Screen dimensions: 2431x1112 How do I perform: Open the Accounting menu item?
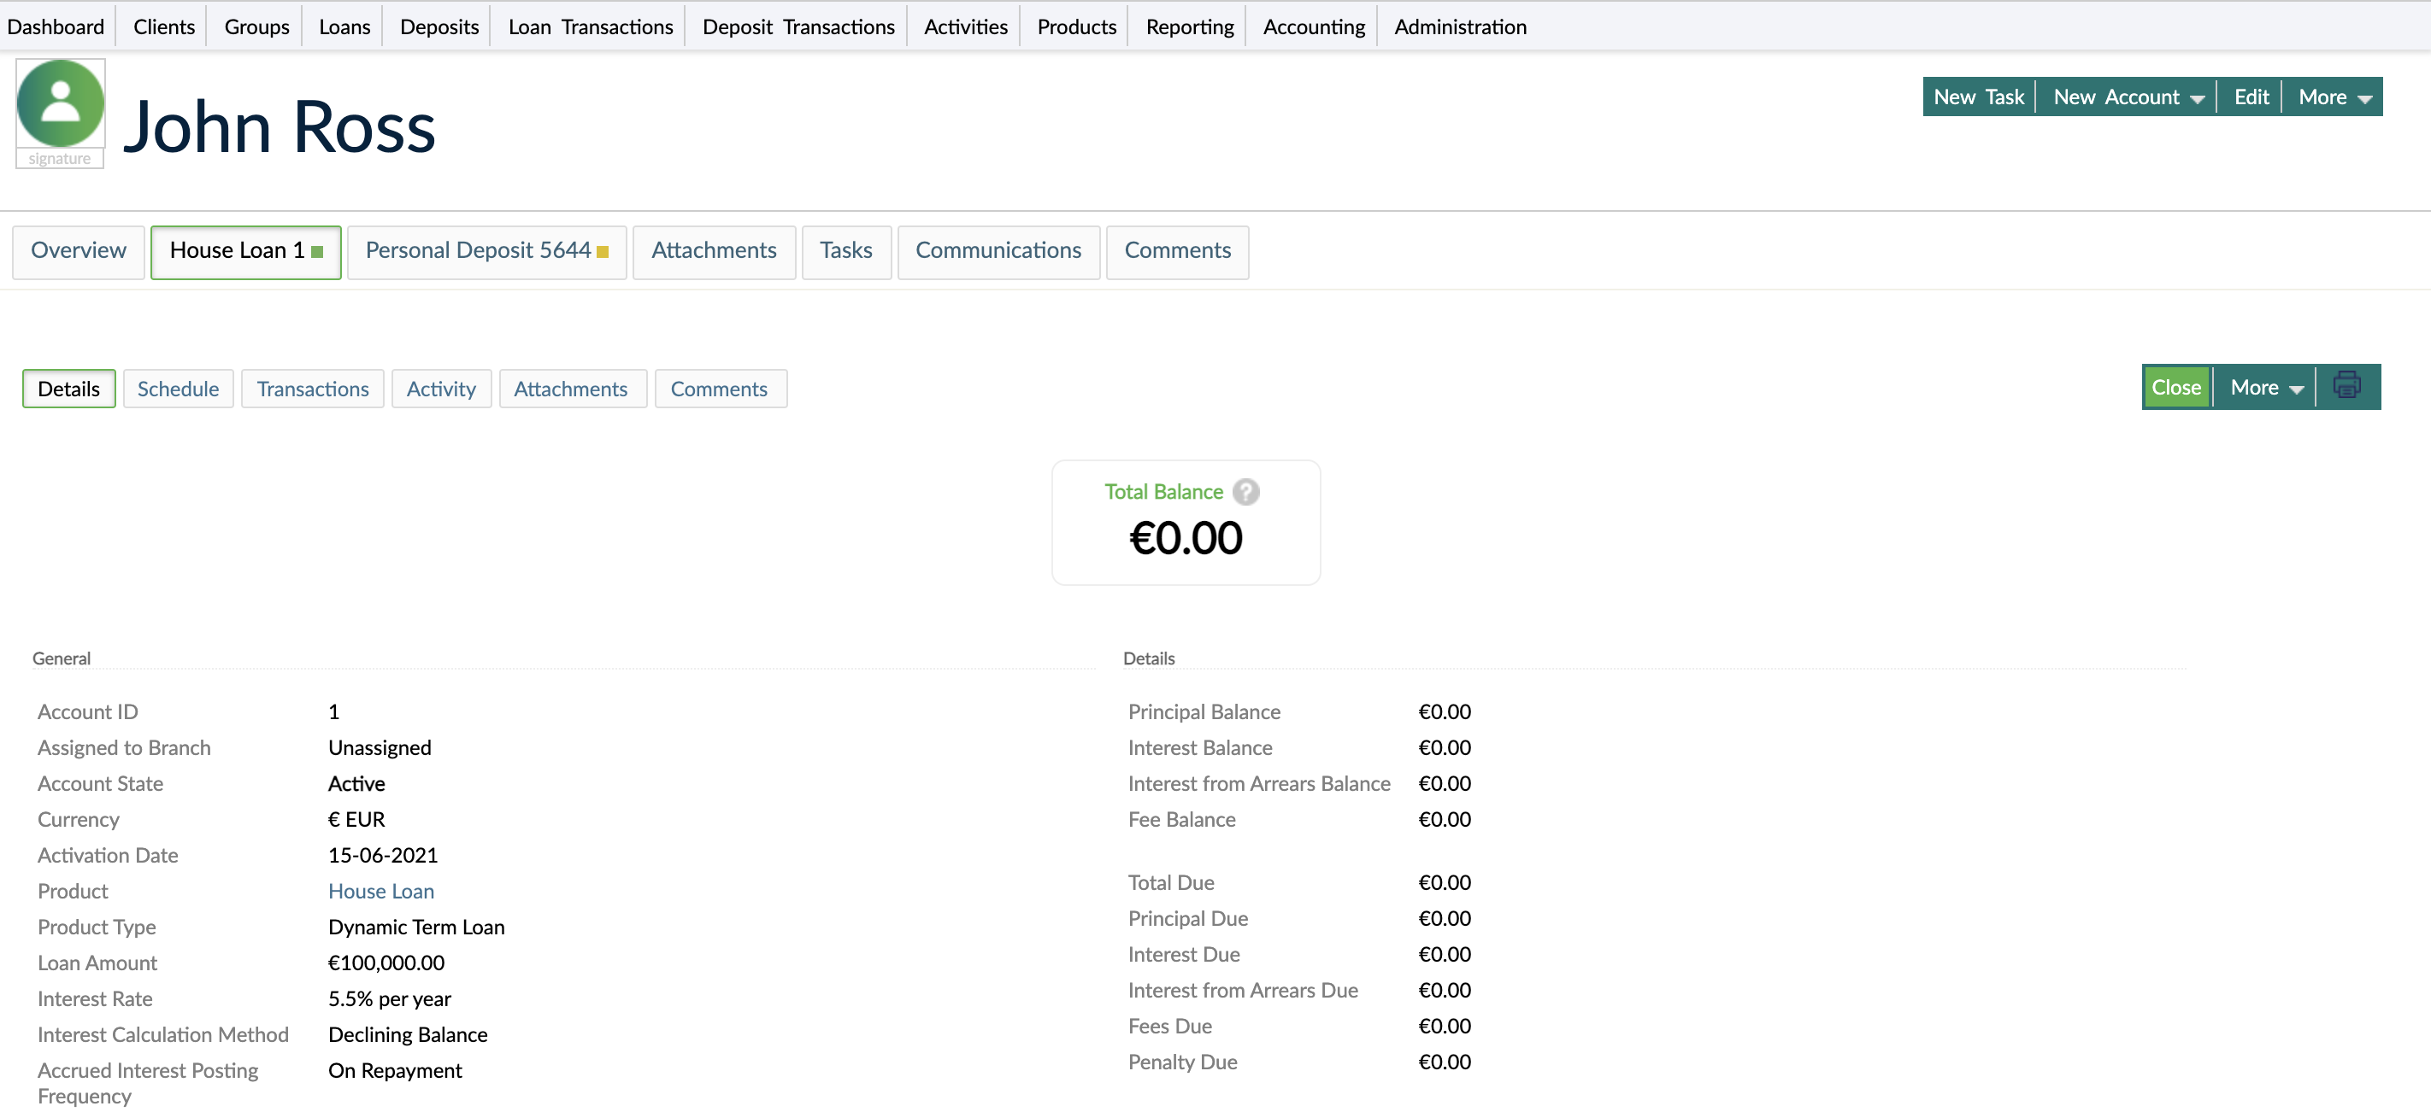pos(1313,26)
